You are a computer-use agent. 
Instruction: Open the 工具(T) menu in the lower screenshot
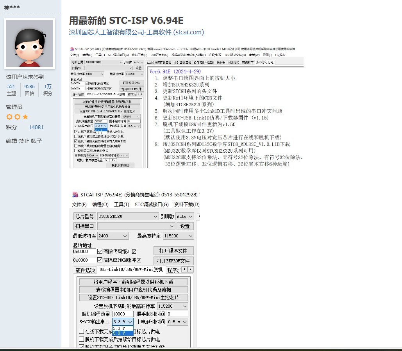point(121,205)
